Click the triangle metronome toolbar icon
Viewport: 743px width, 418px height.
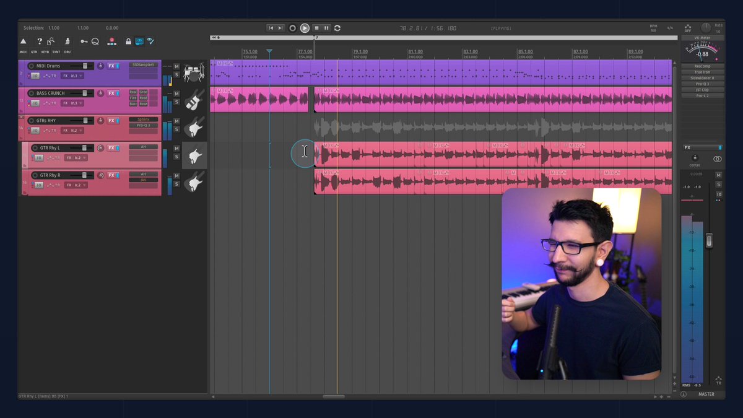pos(24,41)
